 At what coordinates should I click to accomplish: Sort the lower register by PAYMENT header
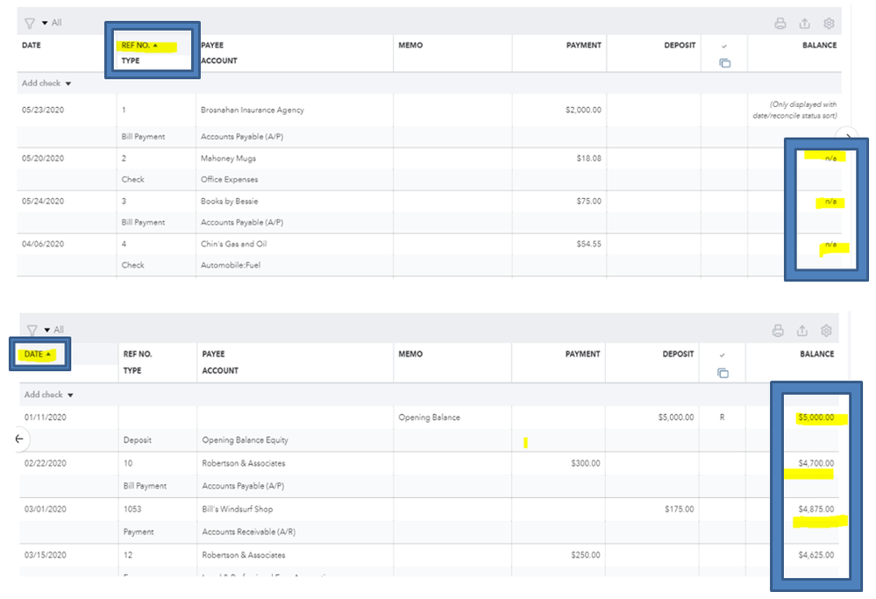tap(583, 354)
